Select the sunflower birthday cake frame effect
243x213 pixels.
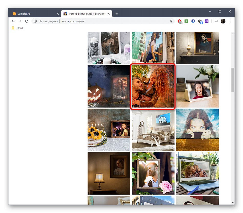pos(109,130)
